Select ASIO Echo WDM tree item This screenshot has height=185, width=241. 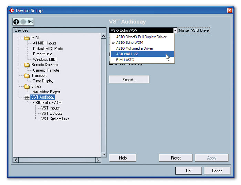[47, 103]
